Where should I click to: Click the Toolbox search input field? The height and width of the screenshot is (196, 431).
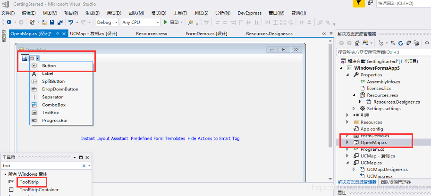(x=42, y=165)
